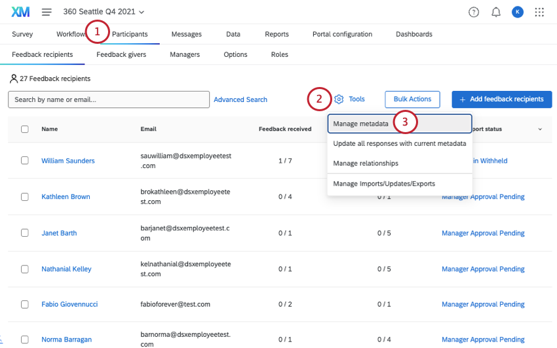Click the Tools link
The width and height of the screenshot is (557, 348).
356,99
